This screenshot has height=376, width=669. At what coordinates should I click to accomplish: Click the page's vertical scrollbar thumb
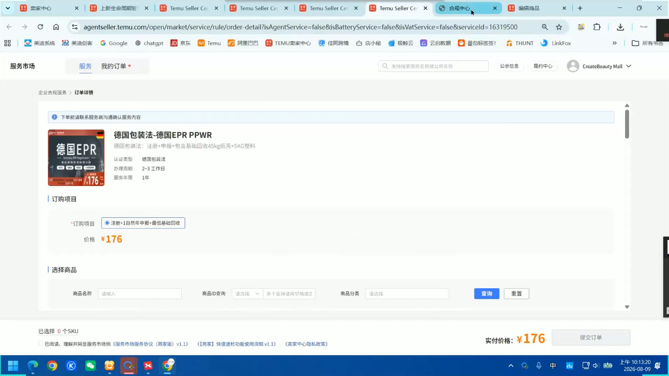627,123
